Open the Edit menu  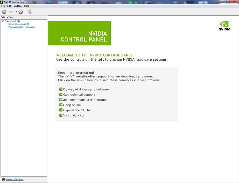(9, 6)
